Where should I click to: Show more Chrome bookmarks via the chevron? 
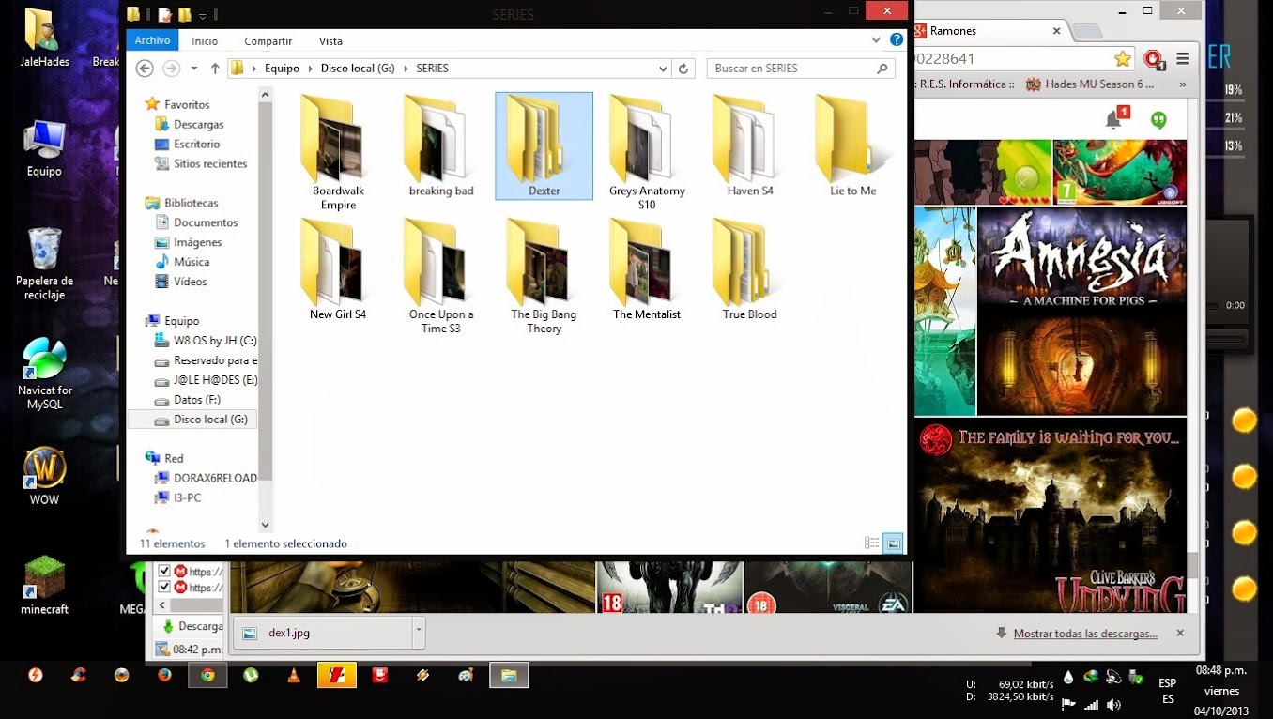[x=1183, y=84]
